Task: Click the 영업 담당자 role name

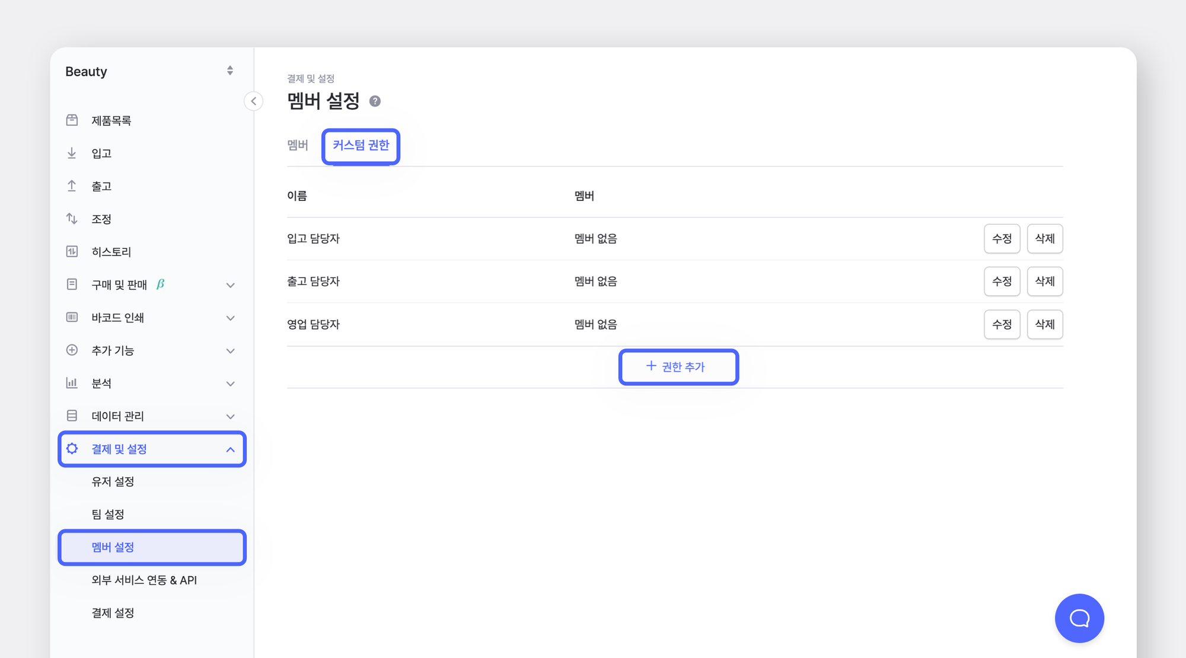Action: (x=313, y=324)
